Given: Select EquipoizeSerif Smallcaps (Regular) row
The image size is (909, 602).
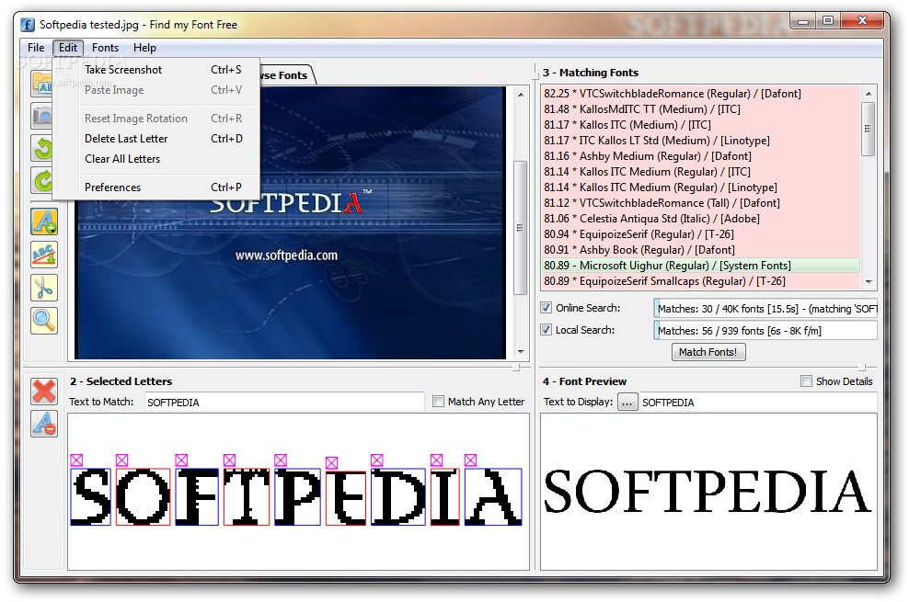Looking at the screenshot, I should pos(701,280).
